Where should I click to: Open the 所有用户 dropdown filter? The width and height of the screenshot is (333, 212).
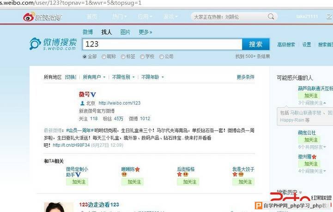coord(94,77)
